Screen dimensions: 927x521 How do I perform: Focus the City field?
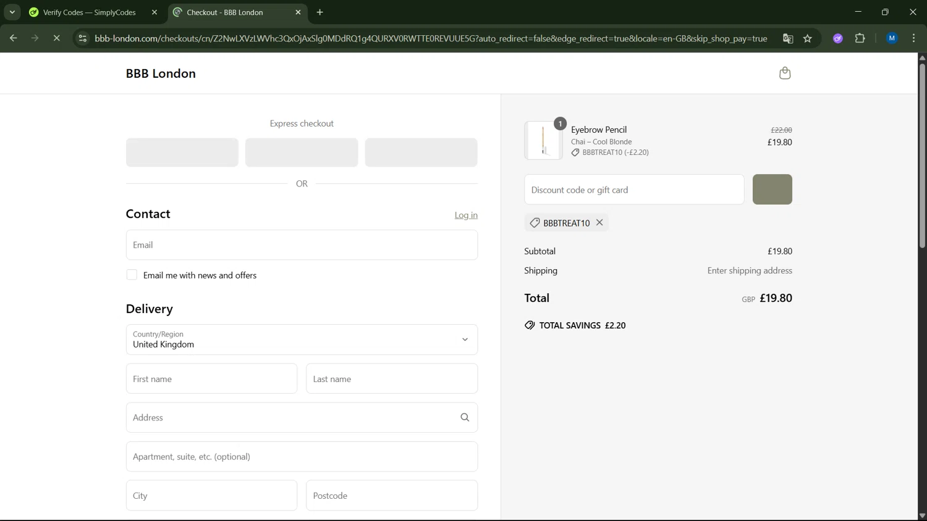pos(211,496)
